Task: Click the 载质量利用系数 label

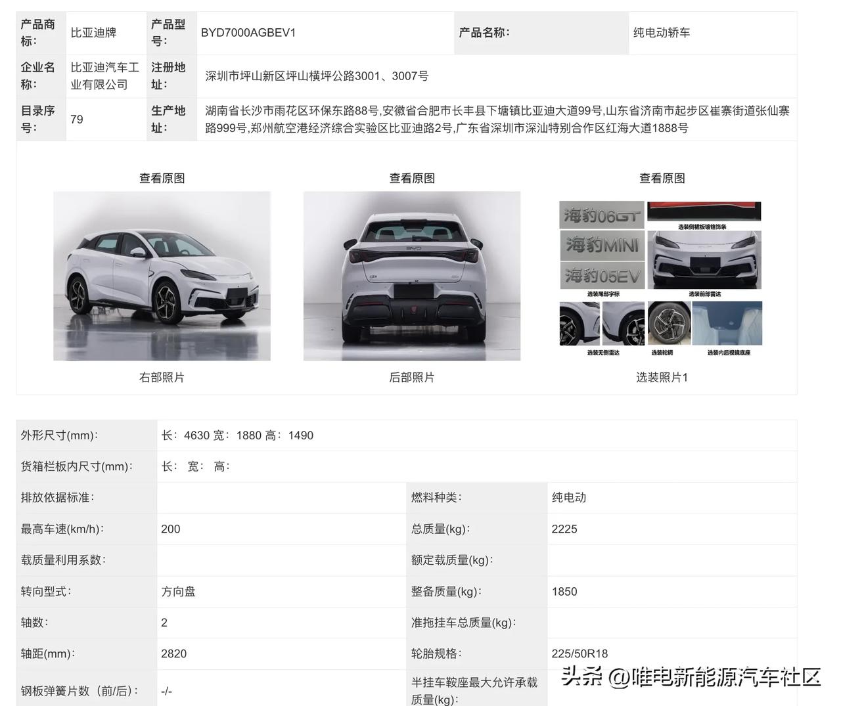Action: 63,560
